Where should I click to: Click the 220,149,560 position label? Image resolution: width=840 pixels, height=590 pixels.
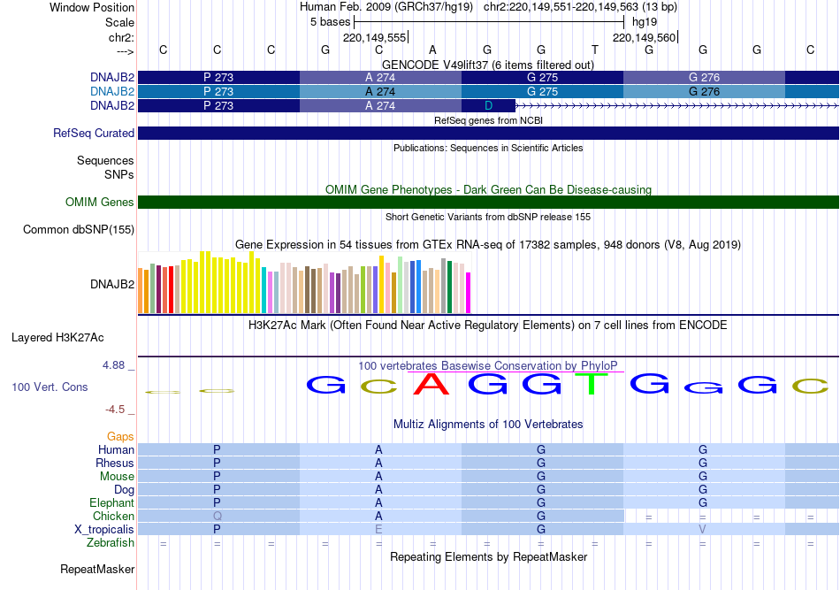[645, 37]
